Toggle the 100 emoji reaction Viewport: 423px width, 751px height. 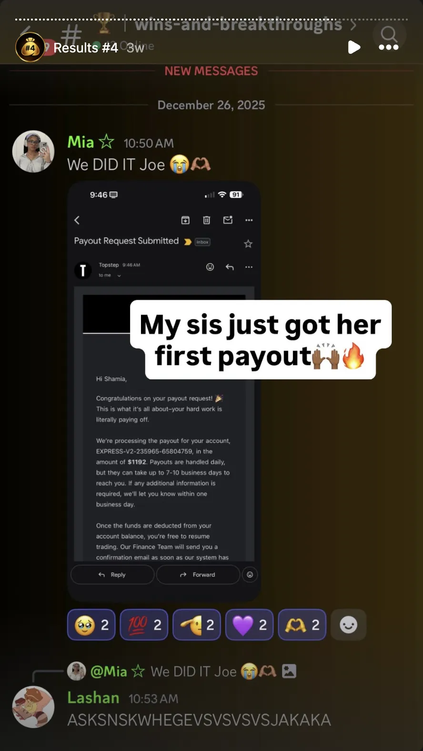[x=144, y=625]
